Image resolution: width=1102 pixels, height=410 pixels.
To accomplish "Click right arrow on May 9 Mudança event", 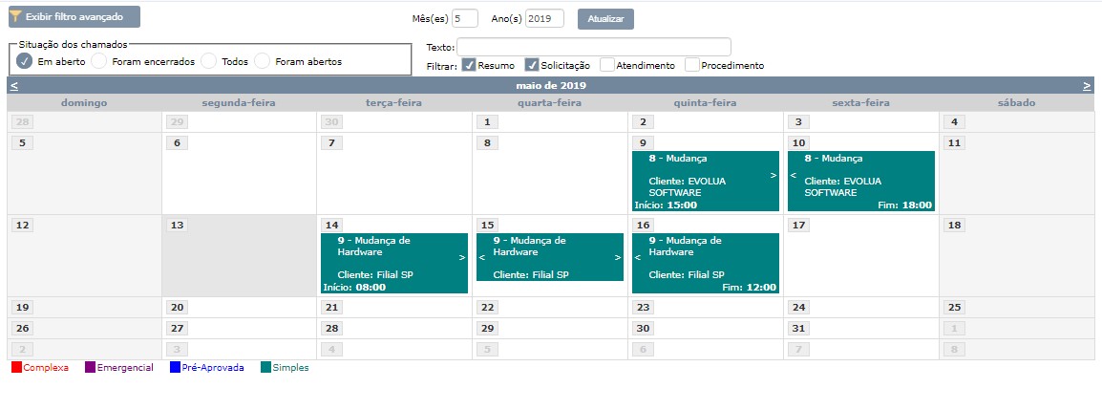I will (774, 176).
